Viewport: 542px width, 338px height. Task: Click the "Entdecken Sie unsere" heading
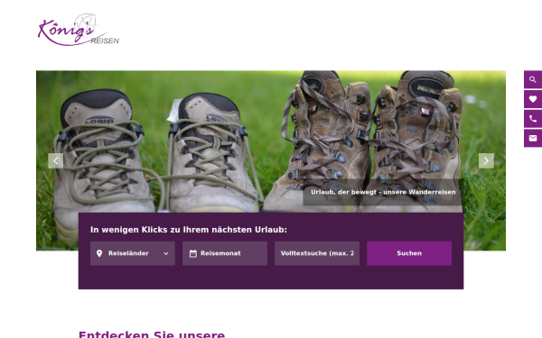click(152, 334)
